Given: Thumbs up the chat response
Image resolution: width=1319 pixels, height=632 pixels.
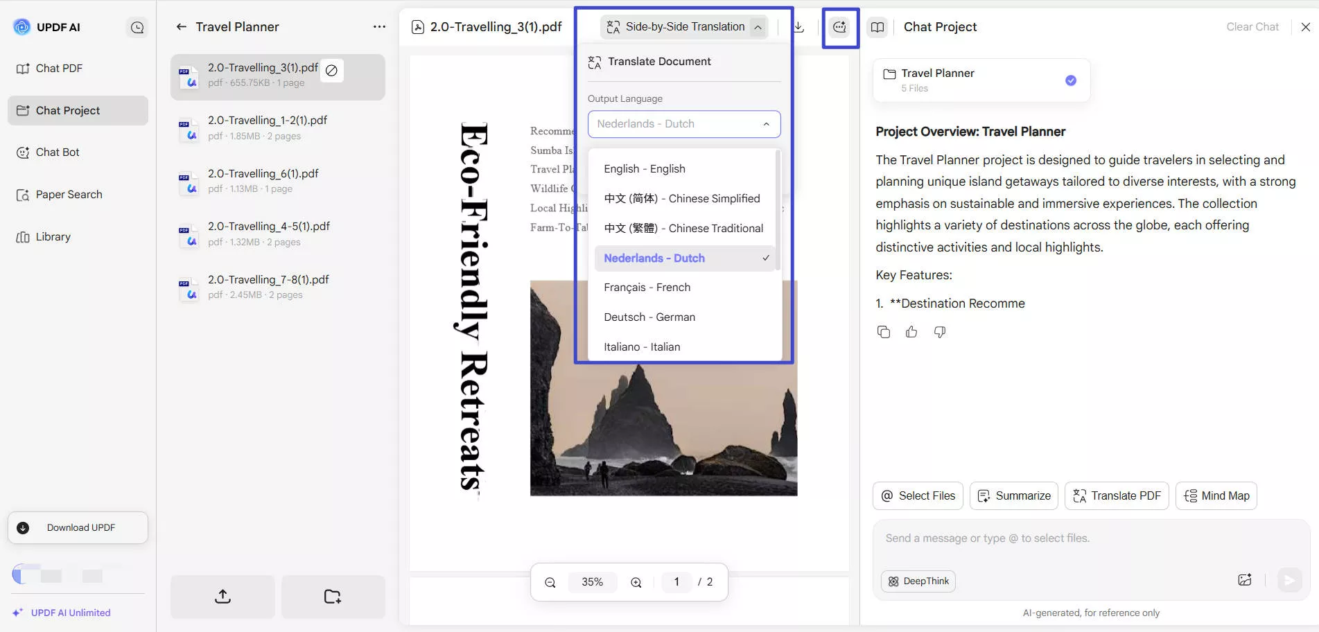Looking at the screenshot, I should point(911,332).
